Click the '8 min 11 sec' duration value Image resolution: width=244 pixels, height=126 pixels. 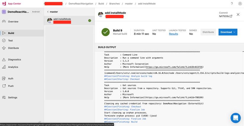click(x=141, y=34)
